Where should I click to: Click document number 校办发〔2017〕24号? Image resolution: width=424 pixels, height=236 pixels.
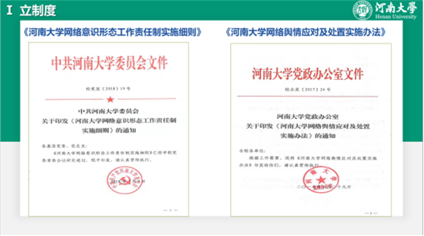pos(308,89)
